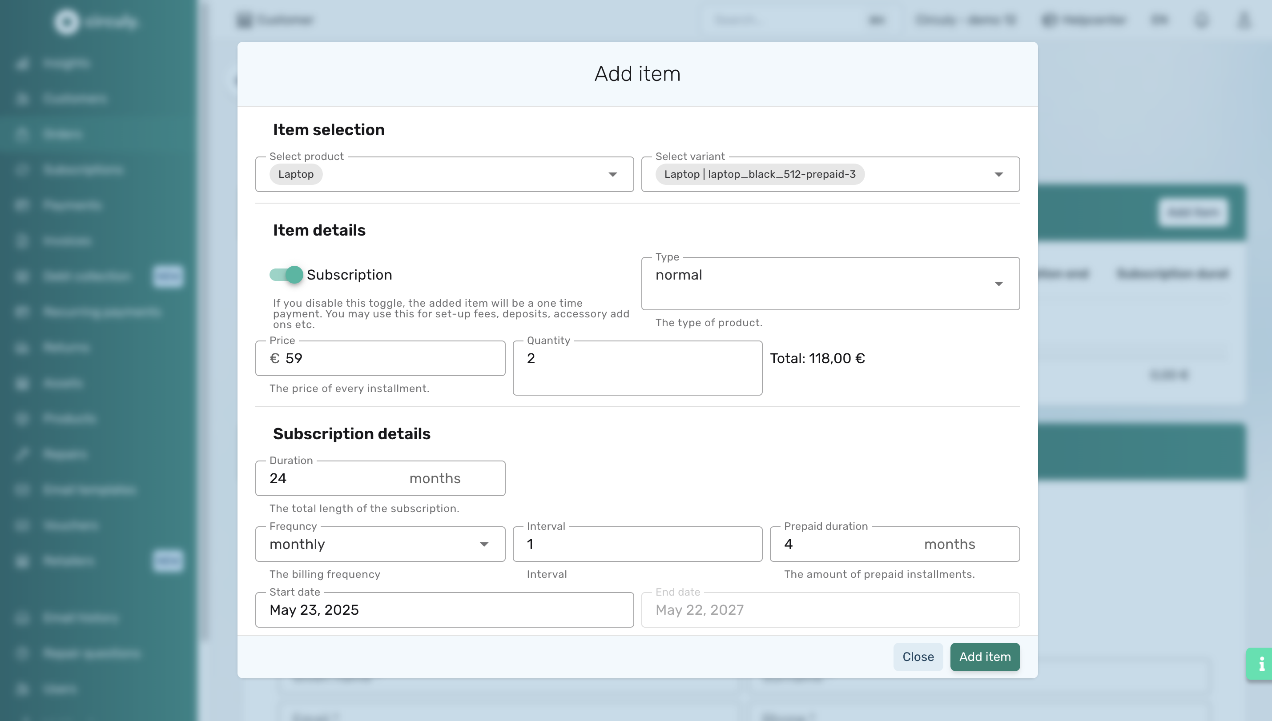Click the Subscription details heading
1272x721 pixels.
tap(351, 434)
